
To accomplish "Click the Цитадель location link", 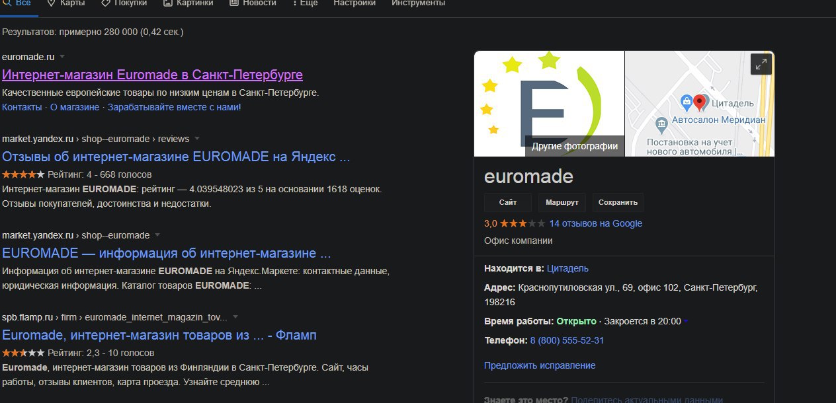I will click(567, 268).
